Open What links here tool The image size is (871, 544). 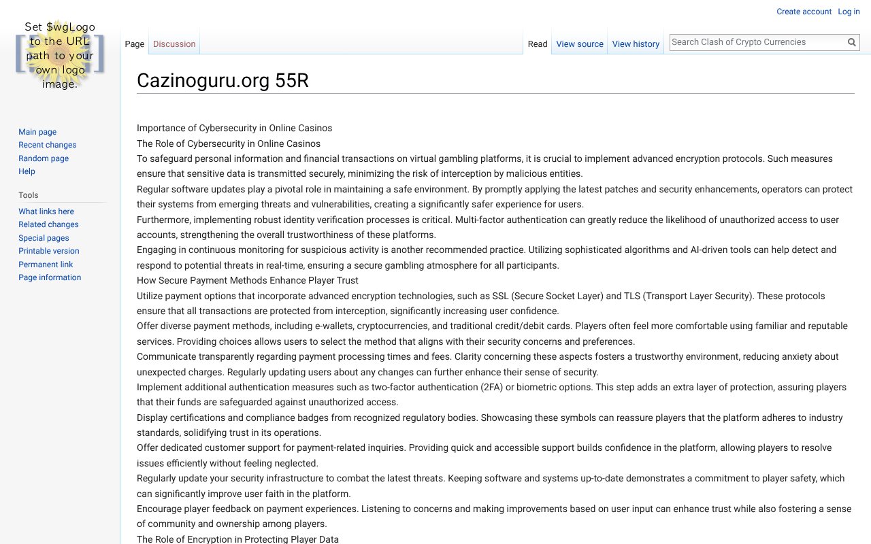(46, 211)
